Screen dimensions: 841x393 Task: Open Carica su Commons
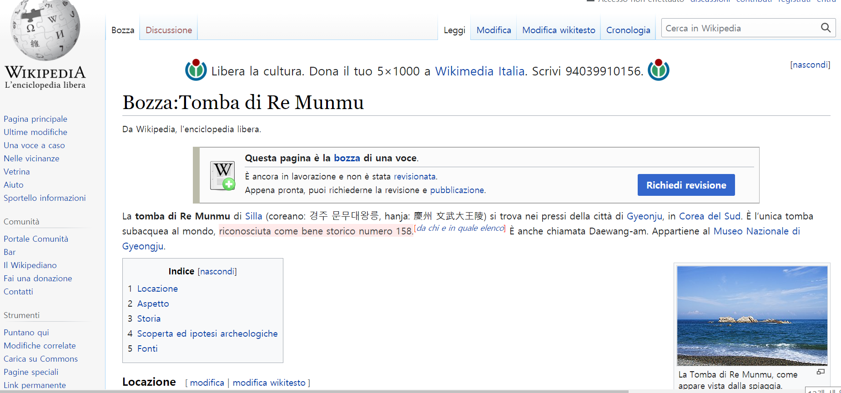pyautogui.click(x=40, y=359)
